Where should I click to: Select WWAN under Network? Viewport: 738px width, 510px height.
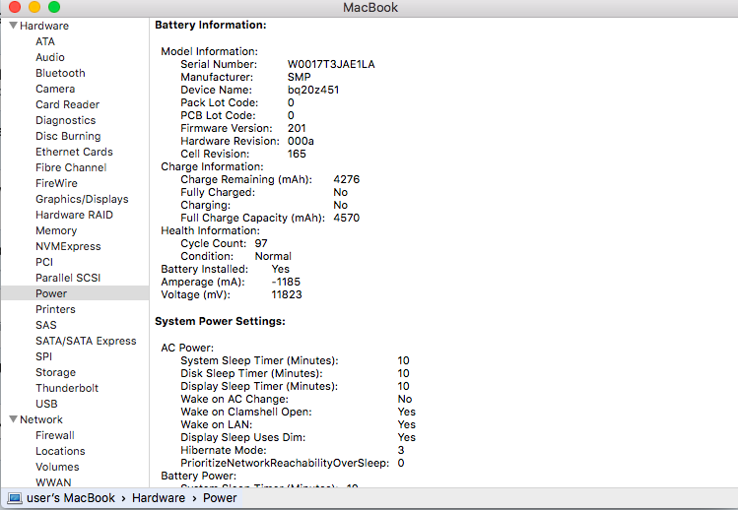pos(53,482)
